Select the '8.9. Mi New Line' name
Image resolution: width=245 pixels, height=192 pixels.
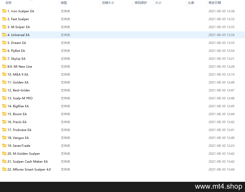(x=20, y=67)
